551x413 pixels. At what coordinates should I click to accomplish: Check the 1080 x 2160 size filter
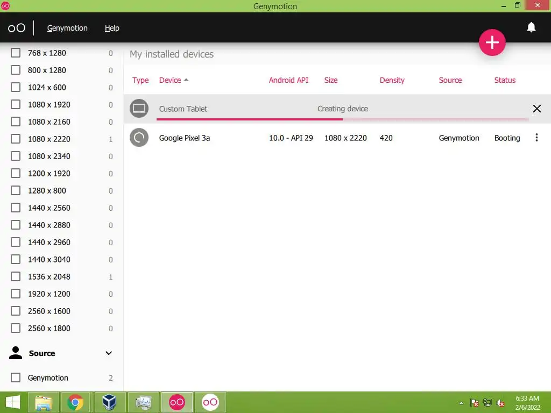pos(16,122)
